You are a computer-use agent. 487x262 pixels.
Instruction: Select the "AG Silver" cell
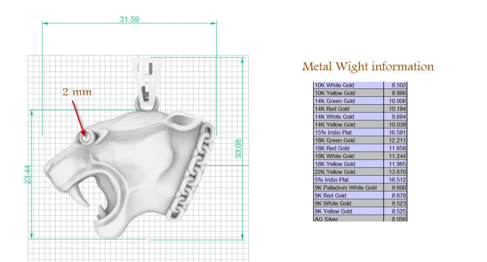(x=349, y=219)
